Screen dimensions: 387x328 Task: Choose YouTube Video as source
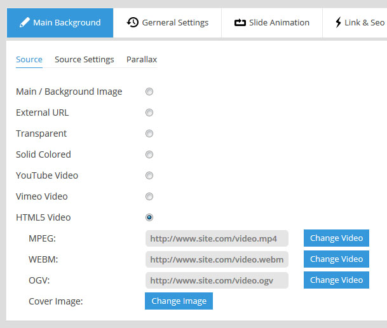(149, 175)
